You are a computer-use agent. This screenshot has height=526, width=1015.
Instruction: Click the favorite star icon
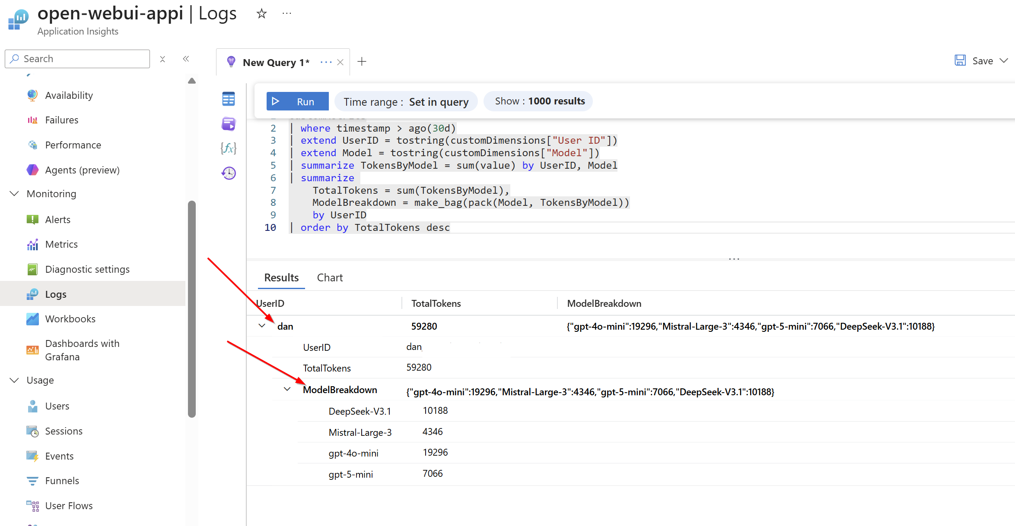coord(261,14)
